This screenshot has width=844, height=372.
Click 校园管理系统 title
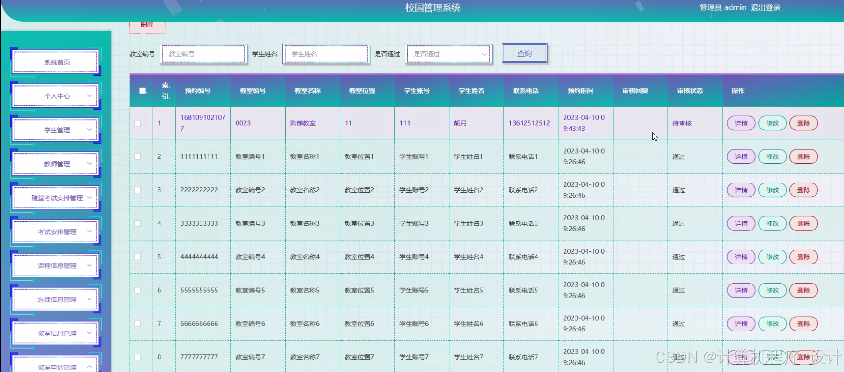433,7
